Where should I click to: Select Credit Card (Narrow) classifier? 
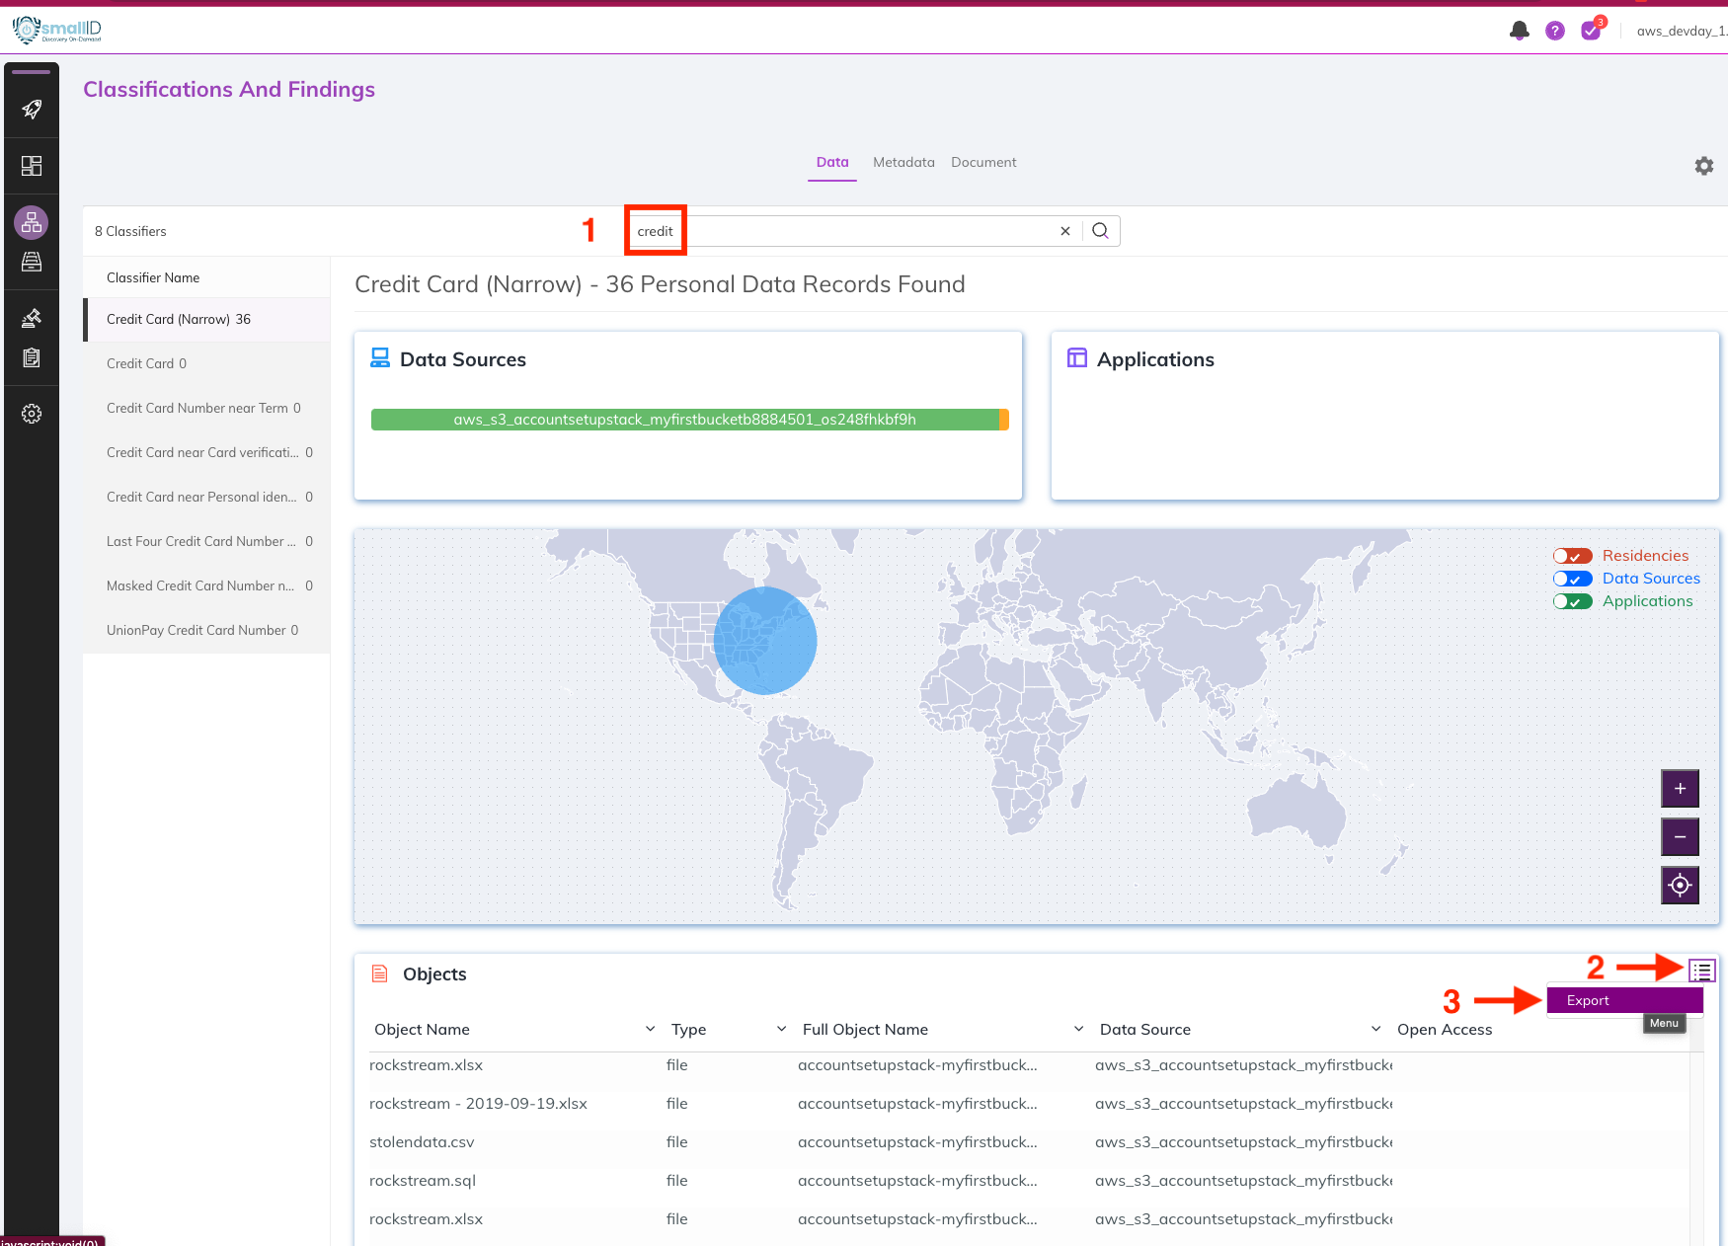point(206,319)
